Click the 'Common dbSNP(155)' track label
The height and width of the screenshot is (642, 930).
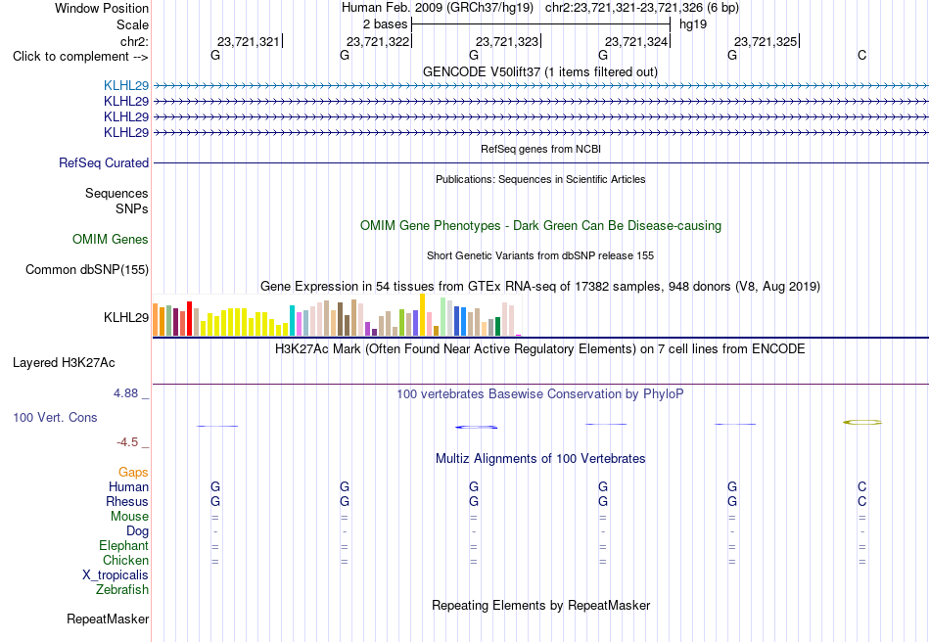coord(86,270)
